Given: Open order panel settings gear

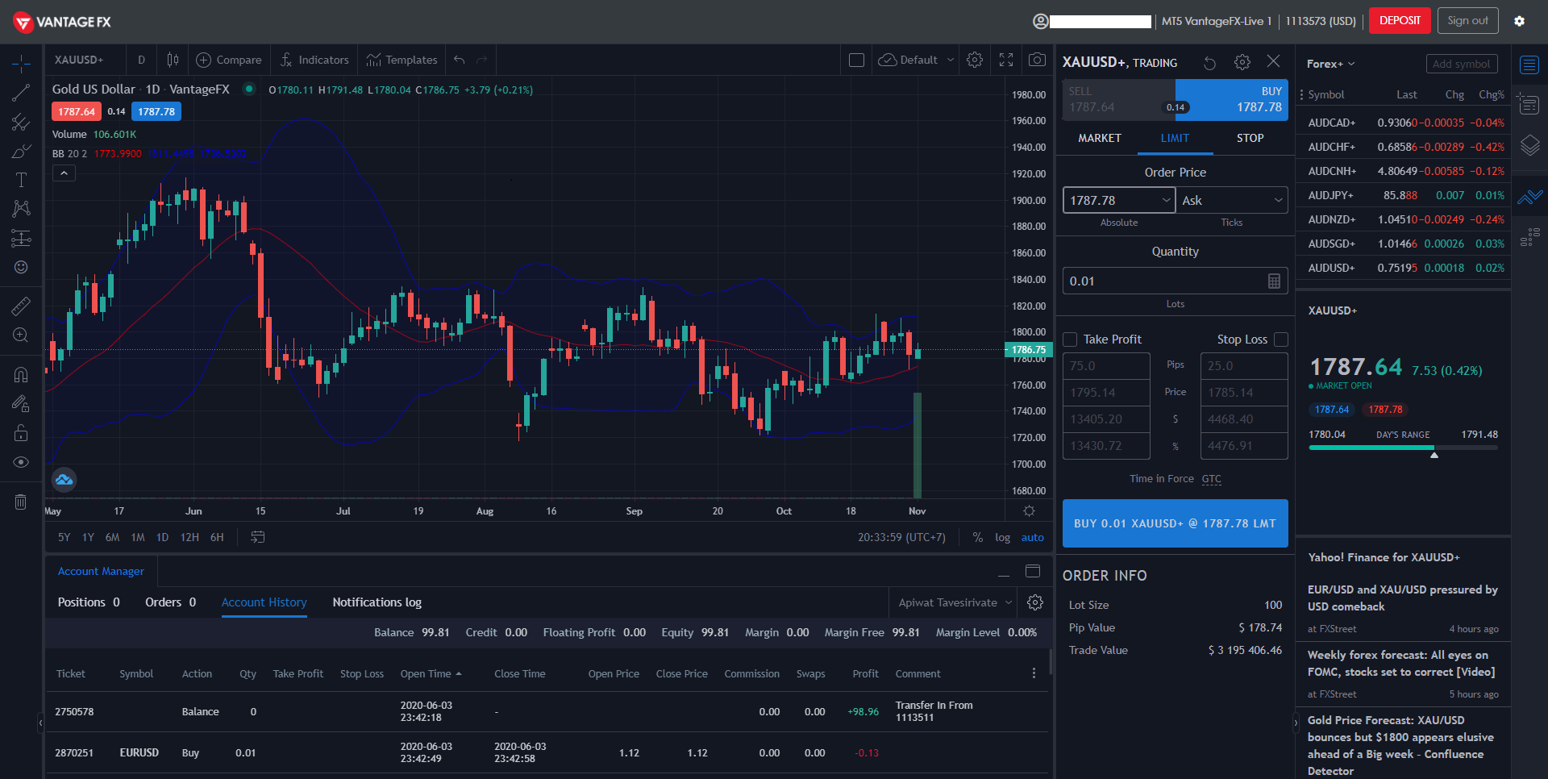Looking at the screenshot, I should tap(1242, 62).
